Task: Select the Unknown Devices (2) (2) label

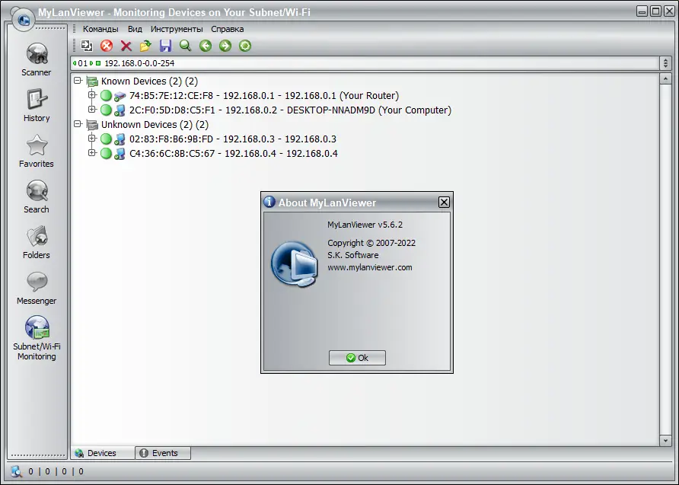Action: (155, 125)
